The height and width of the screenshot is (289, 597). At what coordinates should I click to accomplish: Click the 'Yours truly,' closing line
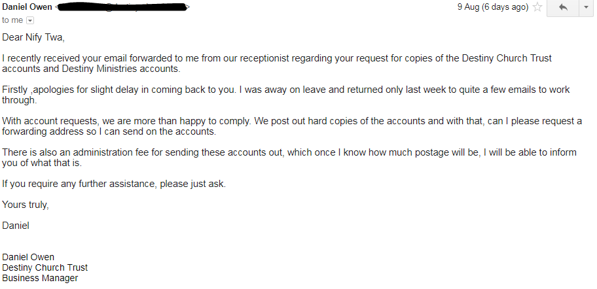point(26,205)
